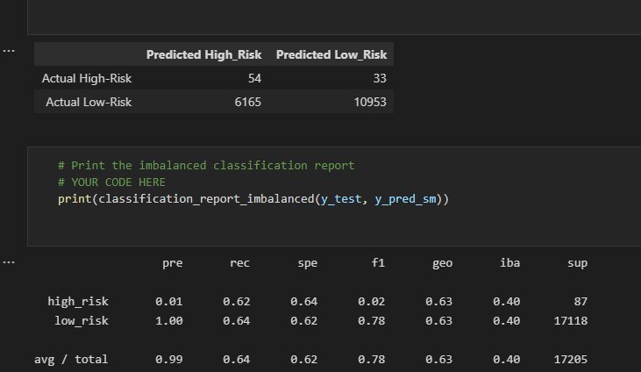Click the high_risk row label in report
This screenshot has width=641, height=372.
point(78,302)
